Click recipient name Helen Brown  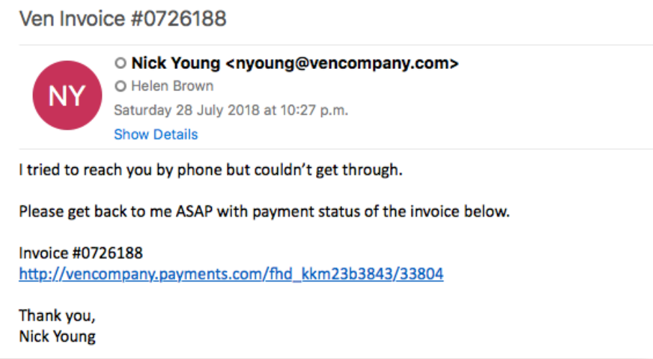[172, 87]
